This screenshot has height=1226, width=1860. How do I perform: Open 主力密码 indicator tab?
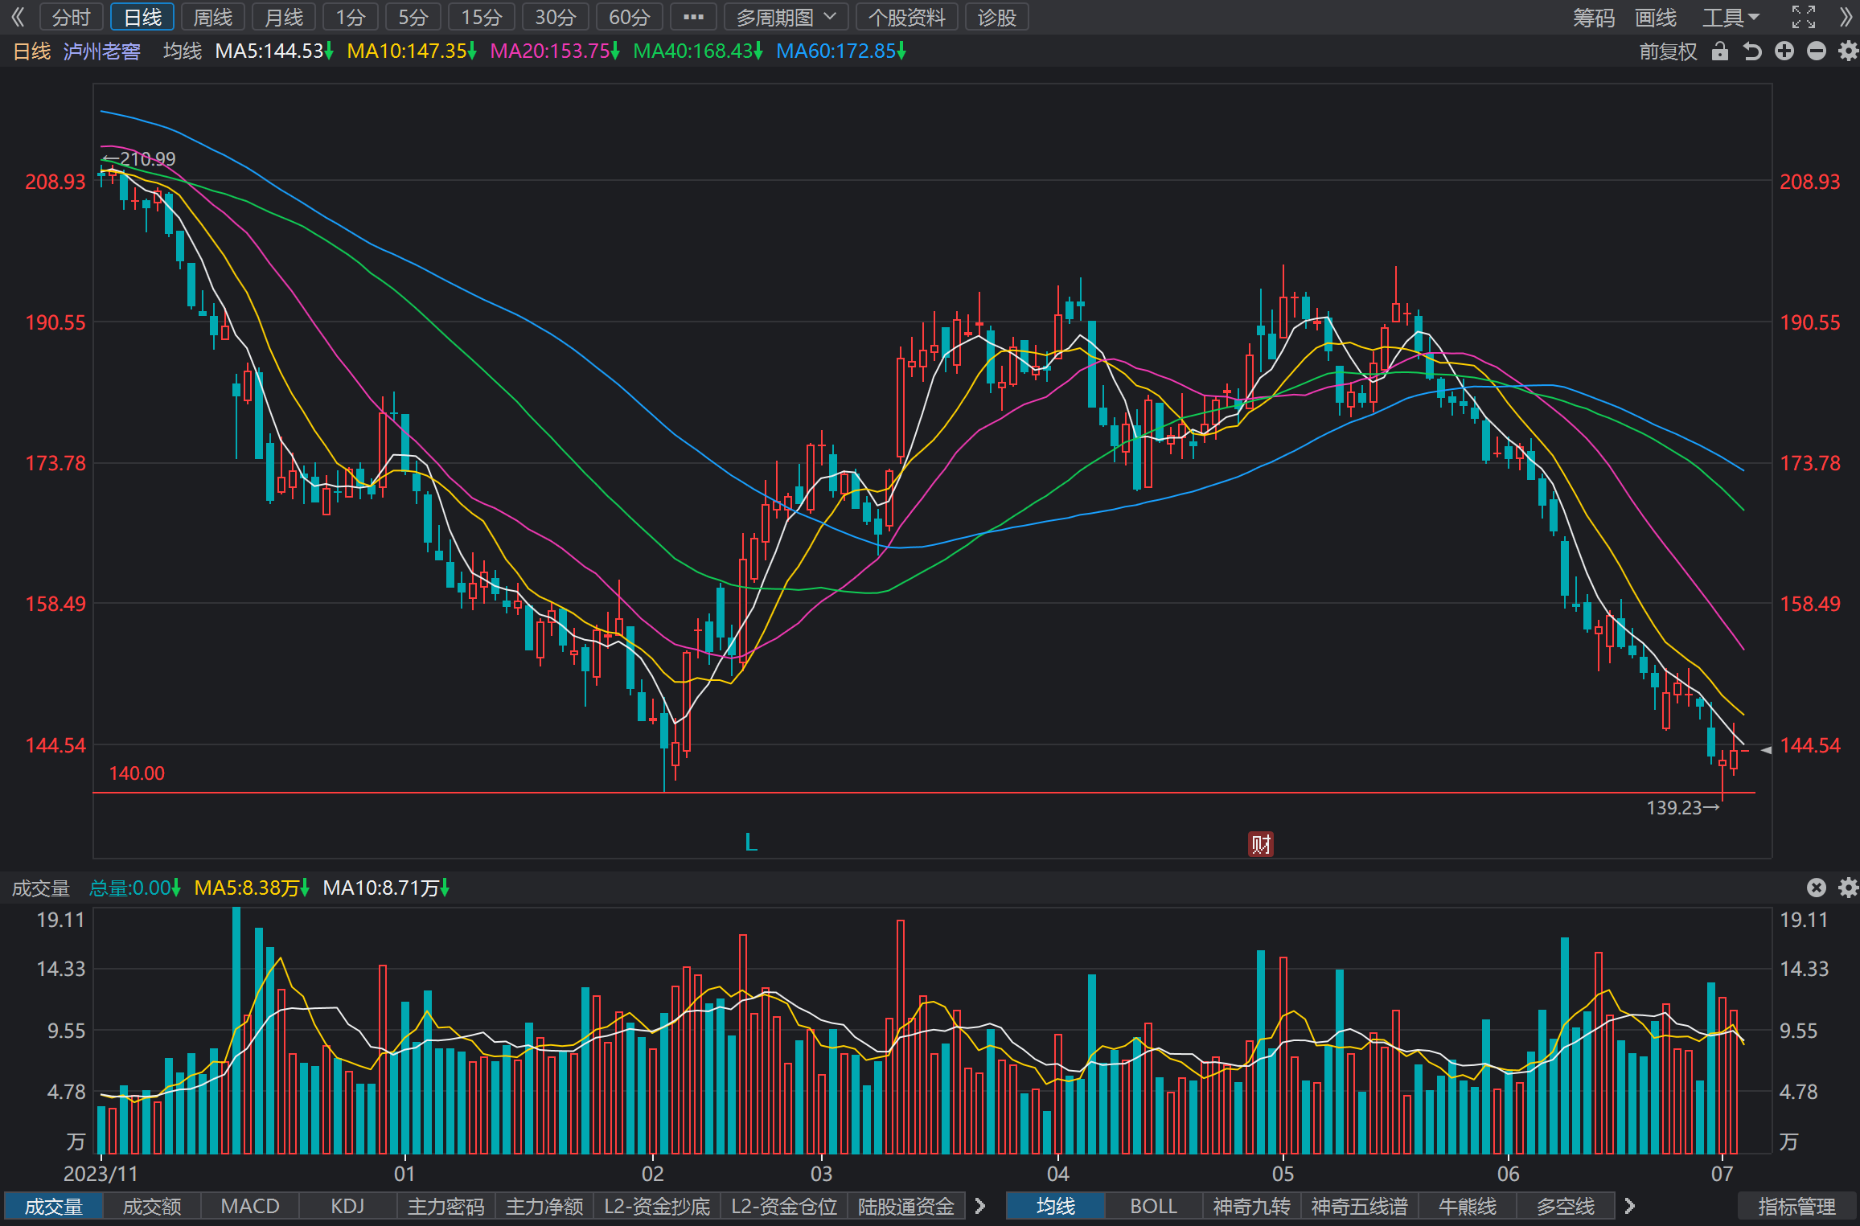446,1206
